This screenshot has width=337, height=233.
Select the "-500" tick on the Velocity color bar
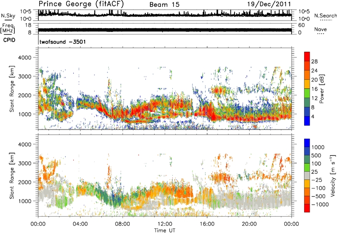(318, 196)
